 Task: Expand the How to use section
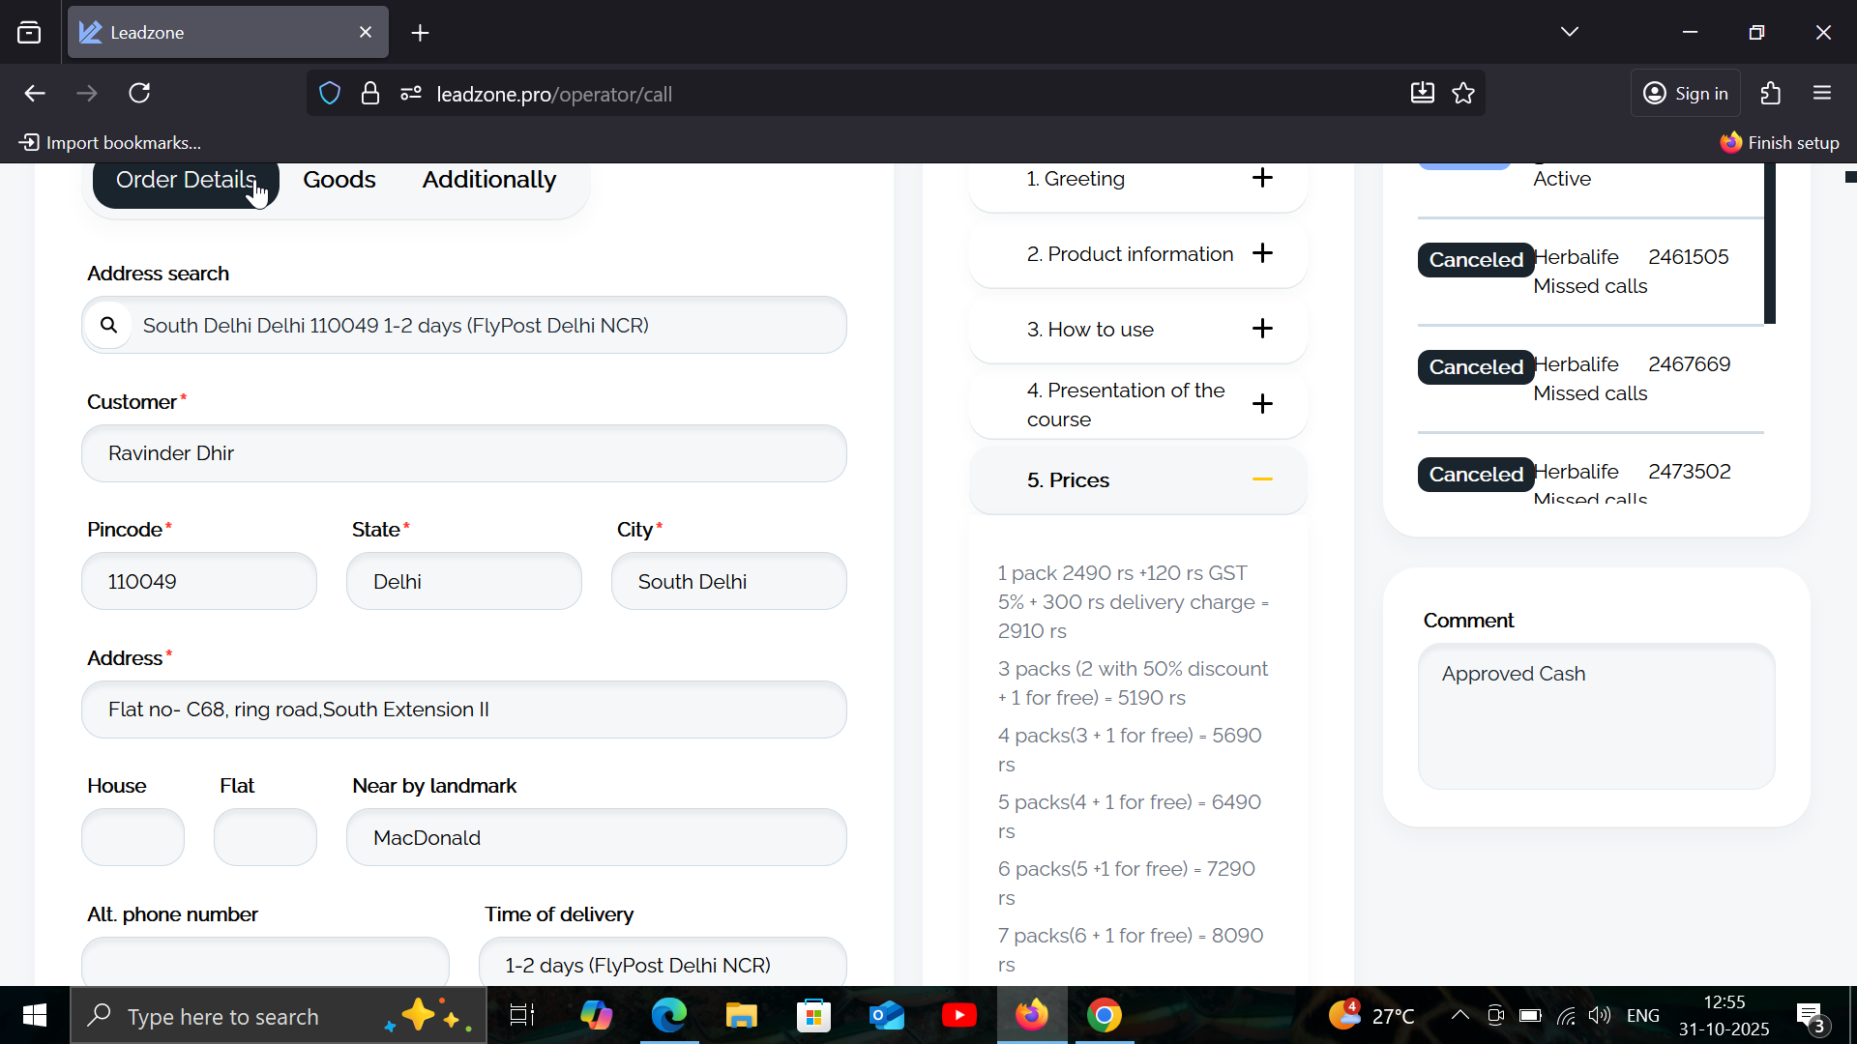1262,329
